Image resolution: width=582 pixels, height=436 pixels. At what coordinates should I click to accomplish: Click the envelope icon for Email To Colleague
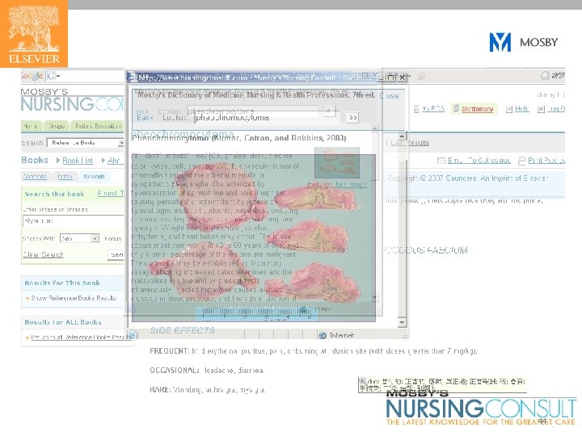pos(441,161)
